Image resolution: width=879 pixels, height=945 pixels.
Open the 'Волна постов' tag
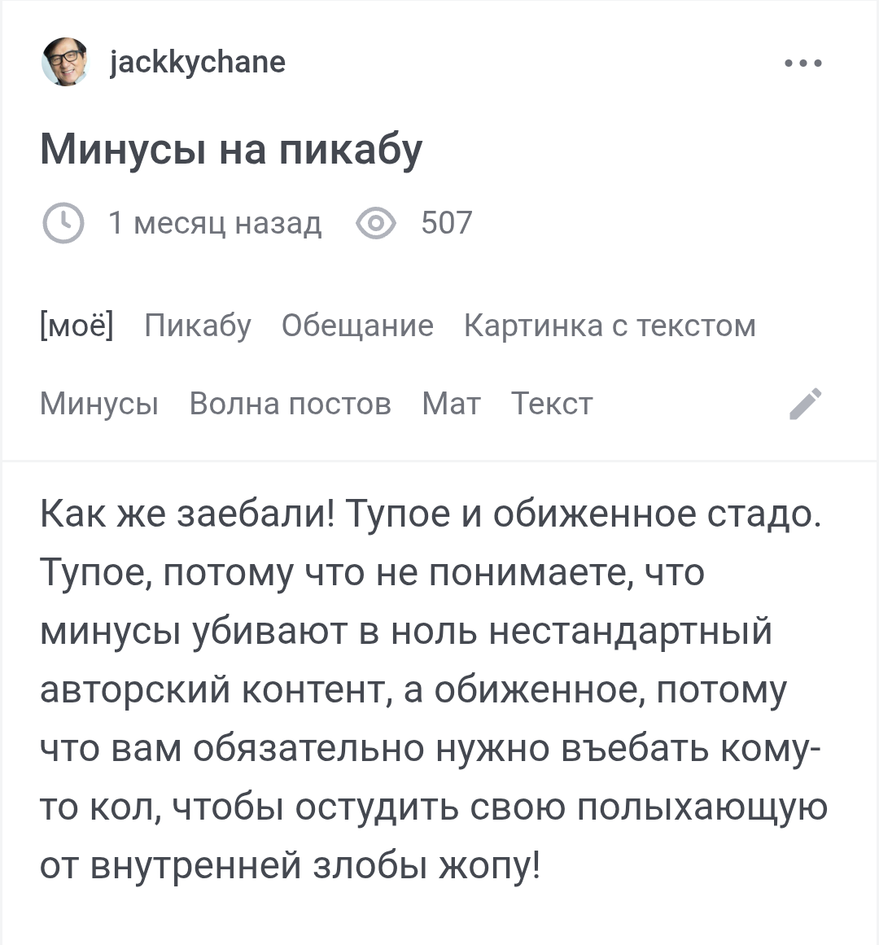pos(290,404)
